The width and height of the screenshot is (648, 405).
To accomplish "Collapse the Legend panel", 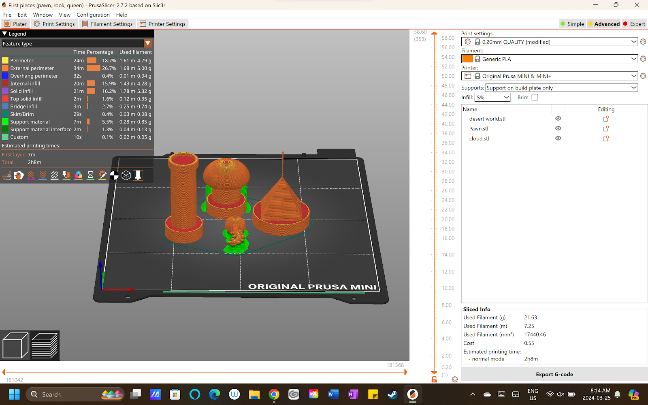I will [5, 34].
